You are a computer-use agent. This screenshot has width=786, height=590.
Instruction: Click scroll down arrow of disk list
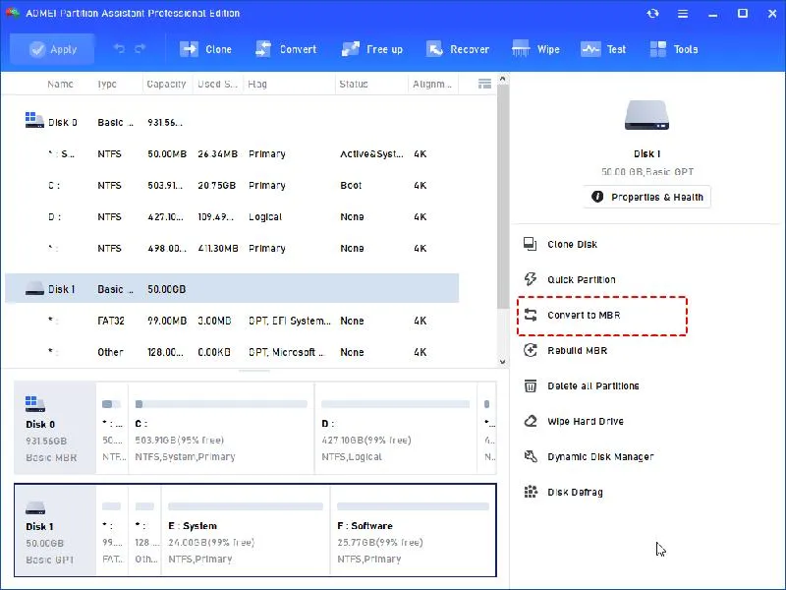(x=502, y=361)
